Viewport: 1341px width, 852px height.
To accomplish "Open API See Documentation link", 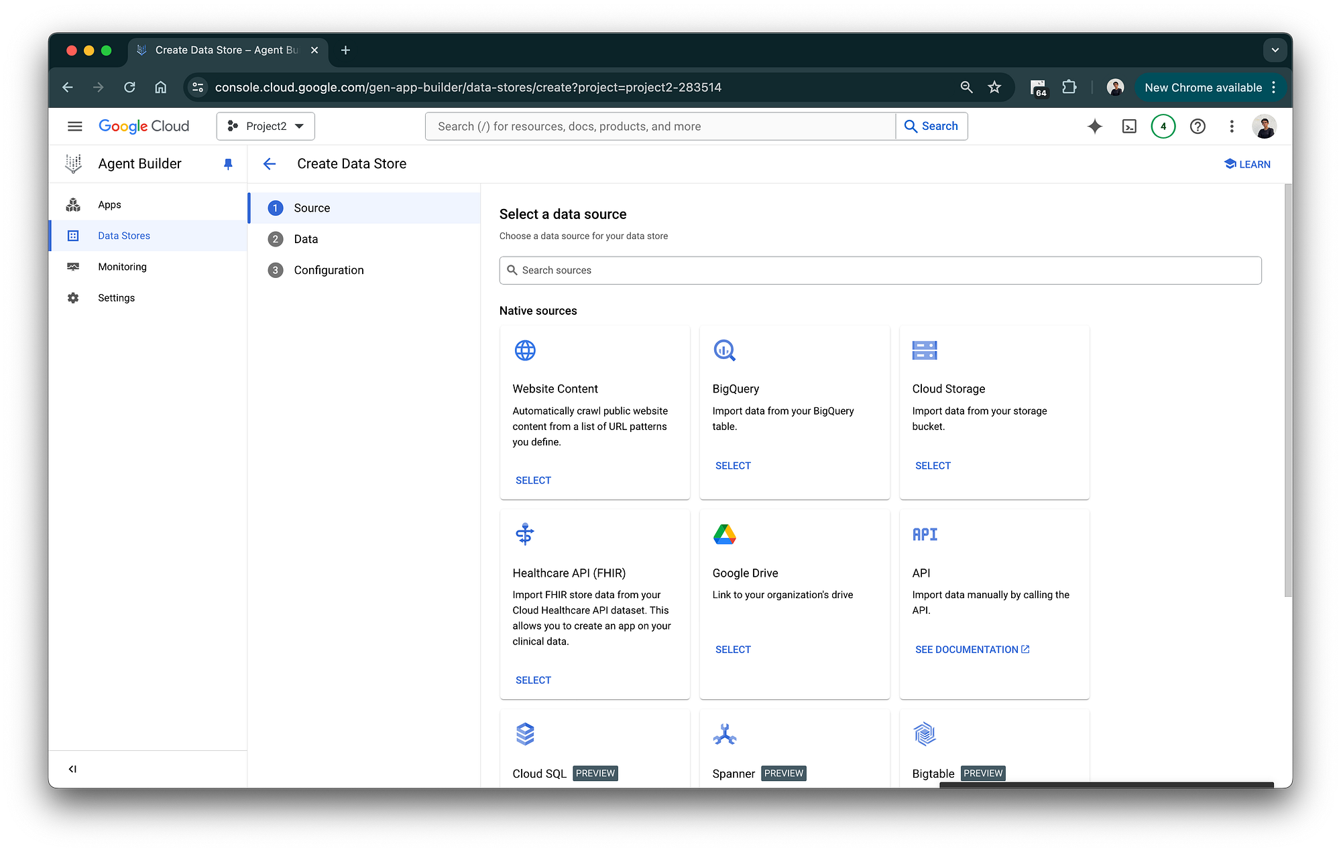I will coord(972,650).
